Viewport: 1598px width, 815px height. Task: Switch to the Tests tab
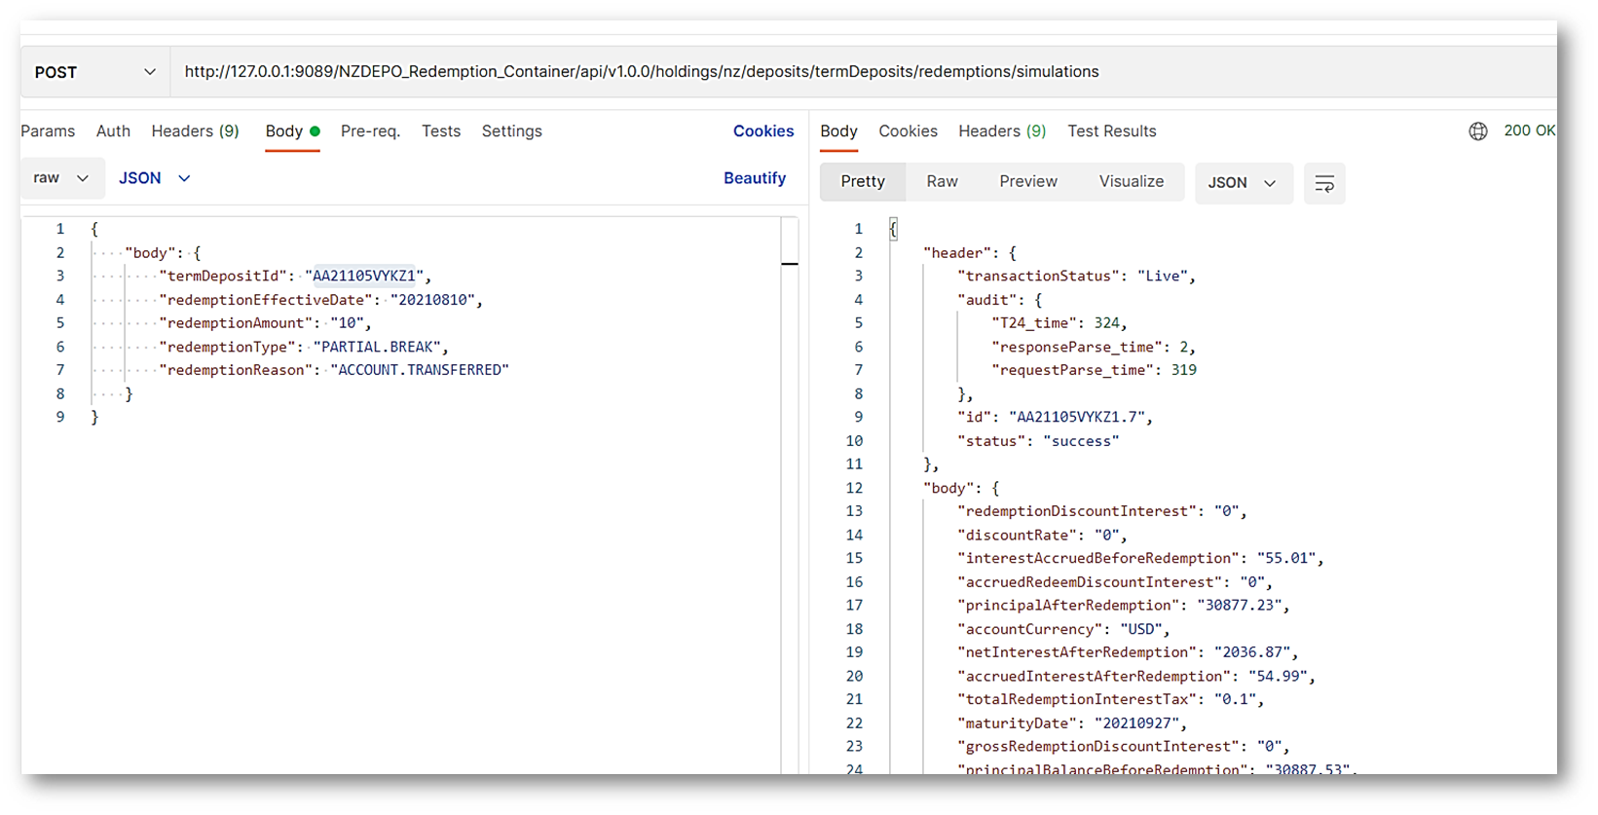pos(440,131)
